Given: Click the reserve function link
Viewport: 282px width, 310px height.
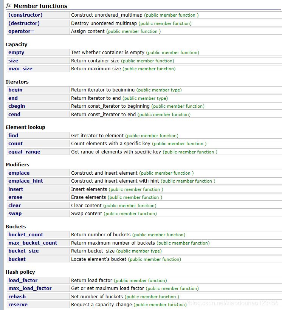Looking at the screenshot, I should pos(18,305).
